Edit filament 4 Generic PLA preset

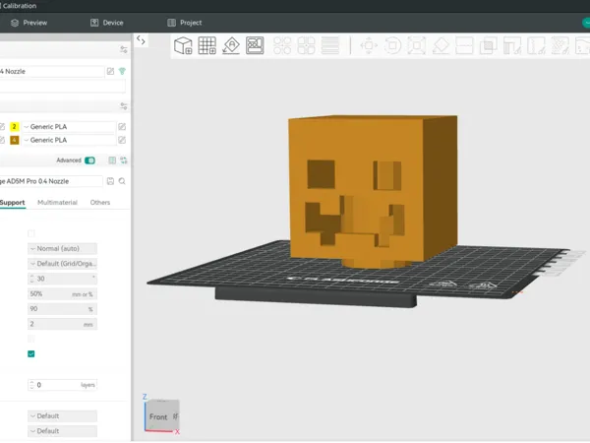[x=122, y=140]
